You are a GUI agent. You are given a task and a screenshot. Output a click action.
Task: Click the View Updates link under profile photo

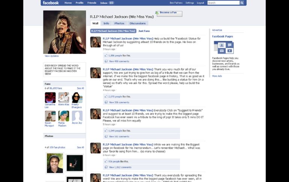(51, 56)
